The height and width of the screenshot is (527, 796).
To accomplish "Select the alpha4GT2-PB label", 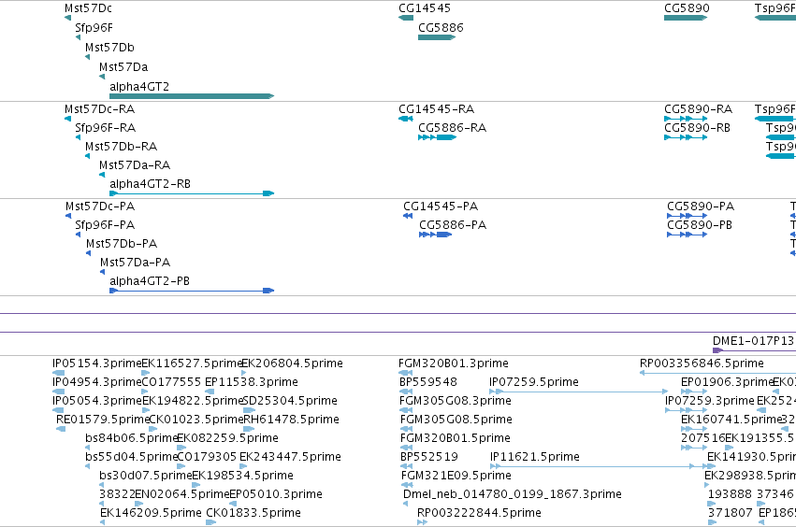I will (150, 281).
